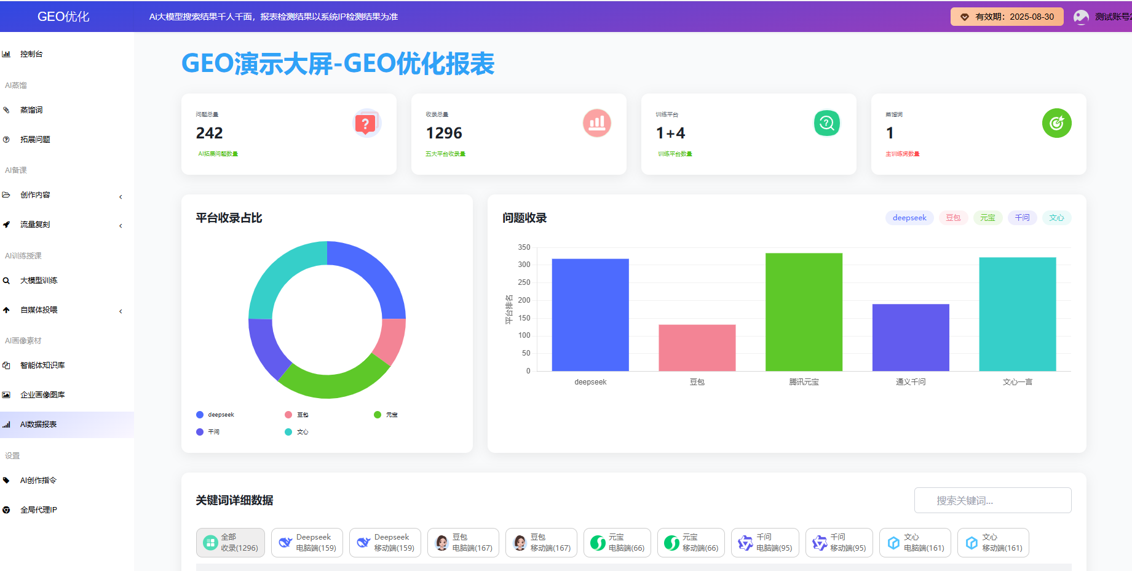Screen dimensions: 1132x571
Task: Click the user avatar icon in the top bar
Action: pos(1080,17)
